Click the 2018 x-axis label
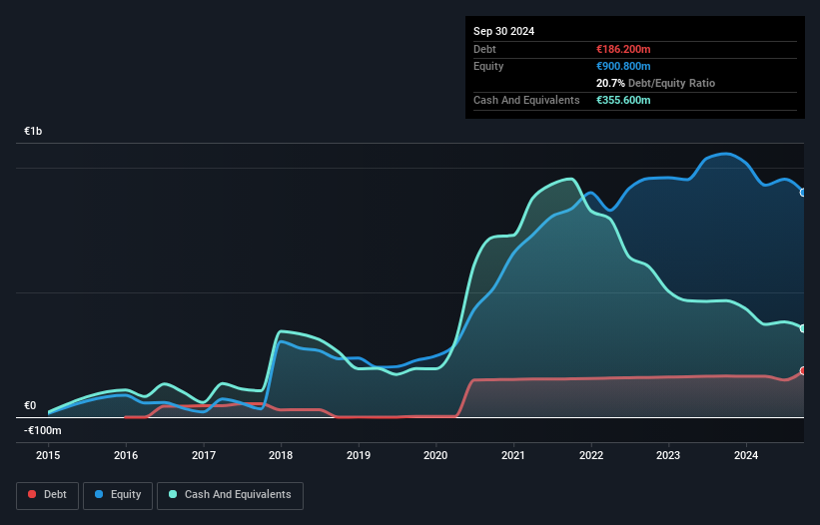Screen dimensions: 820x525 (281, 455)
